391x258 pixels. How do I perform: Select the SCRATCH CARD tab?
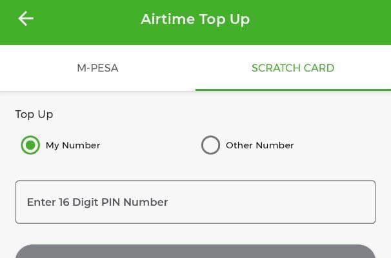(293, 68)
